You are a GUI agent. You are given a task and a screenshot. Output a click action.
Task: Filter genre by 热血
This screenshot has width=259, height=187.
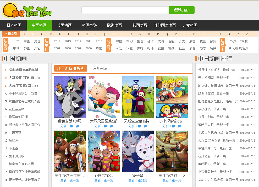119,41
